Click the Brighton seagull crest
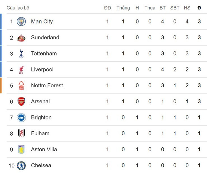The image size is (207, 173). point(21,117)
